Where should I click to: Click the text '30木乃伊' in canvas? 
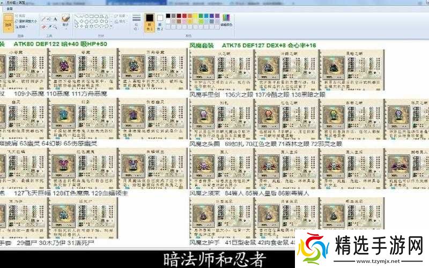(50, 243)
